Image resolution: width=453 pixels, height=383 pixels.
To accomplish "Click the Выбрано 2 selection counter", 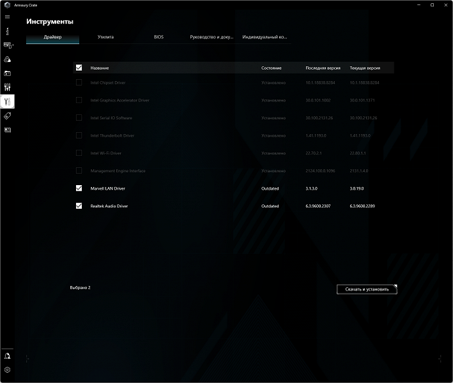I will [x=80, y=288].
